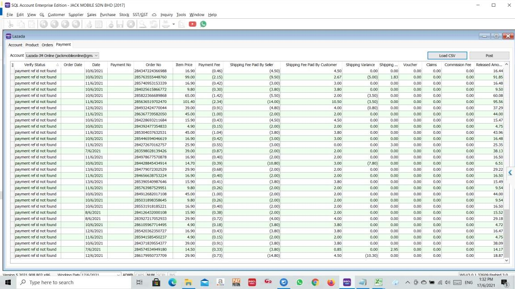Open the Stock menu
The height and width of the screenshot is (289, 515).
[x=124, y=15]
